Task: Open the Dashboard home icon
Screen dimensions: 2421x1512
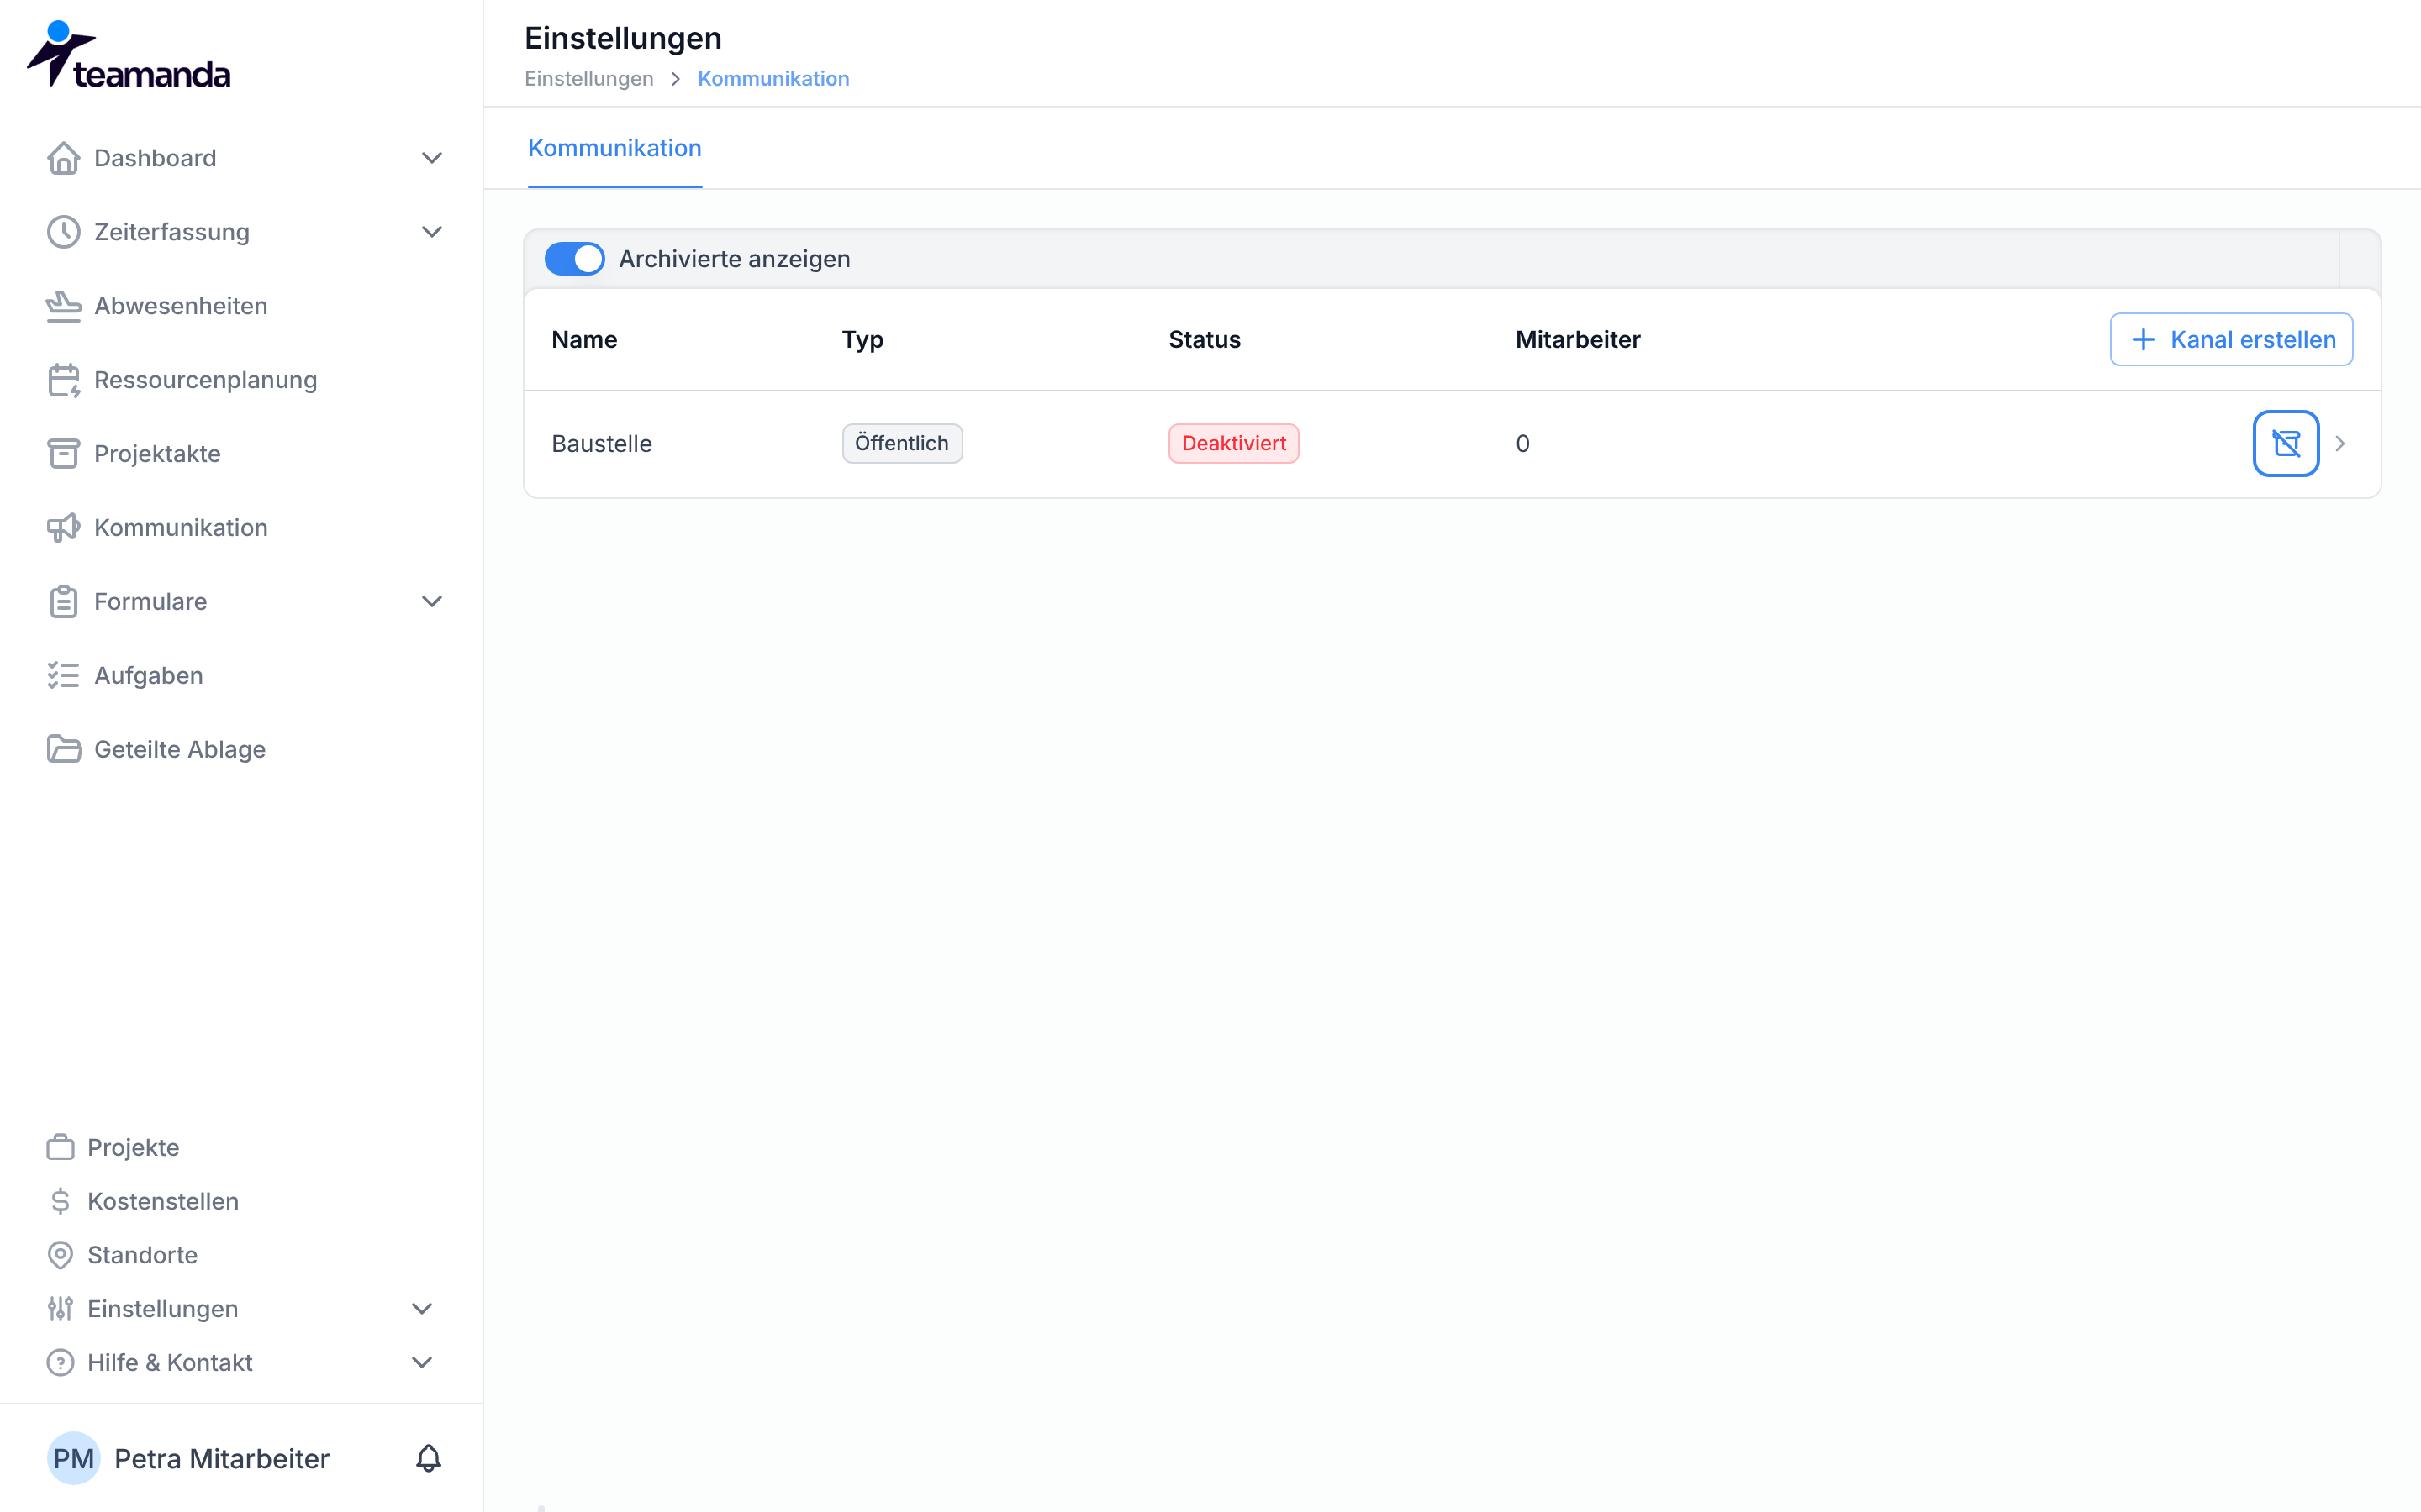Action: (63, 158)
